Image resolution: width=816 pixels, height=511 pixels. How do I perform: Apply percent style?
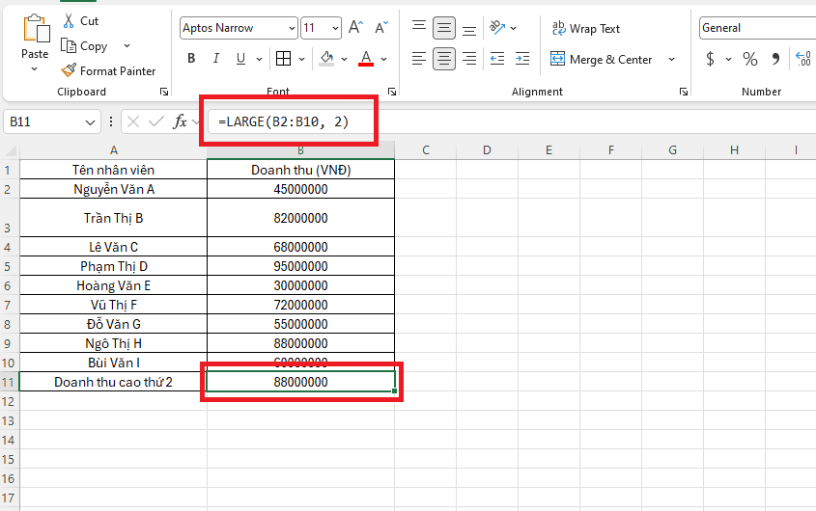[750, 59]
